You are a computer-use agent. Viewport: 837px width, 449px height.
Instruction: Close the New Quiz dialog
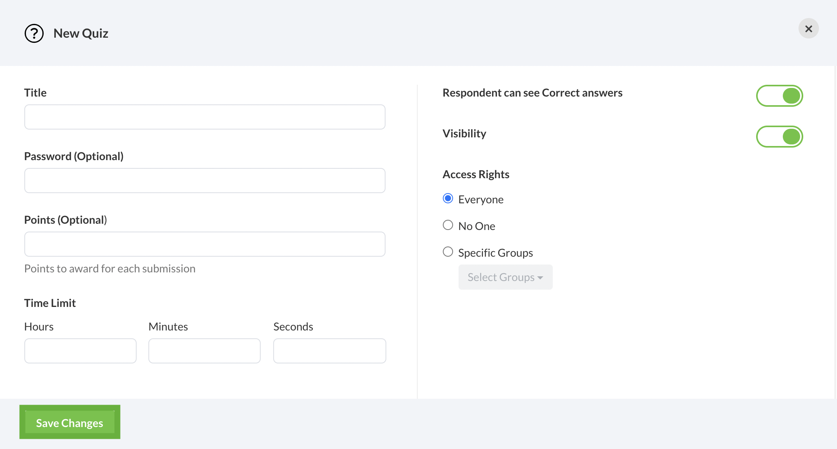(808, 29)
